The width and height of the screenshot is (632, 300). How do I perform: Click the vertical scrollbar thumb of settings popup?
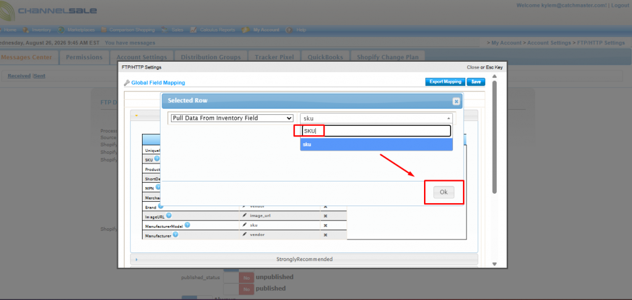[x=494, y=137]
